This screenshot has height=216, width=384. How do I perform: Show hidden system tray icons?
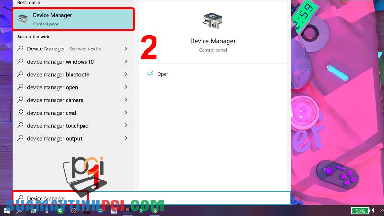[381, 210]
